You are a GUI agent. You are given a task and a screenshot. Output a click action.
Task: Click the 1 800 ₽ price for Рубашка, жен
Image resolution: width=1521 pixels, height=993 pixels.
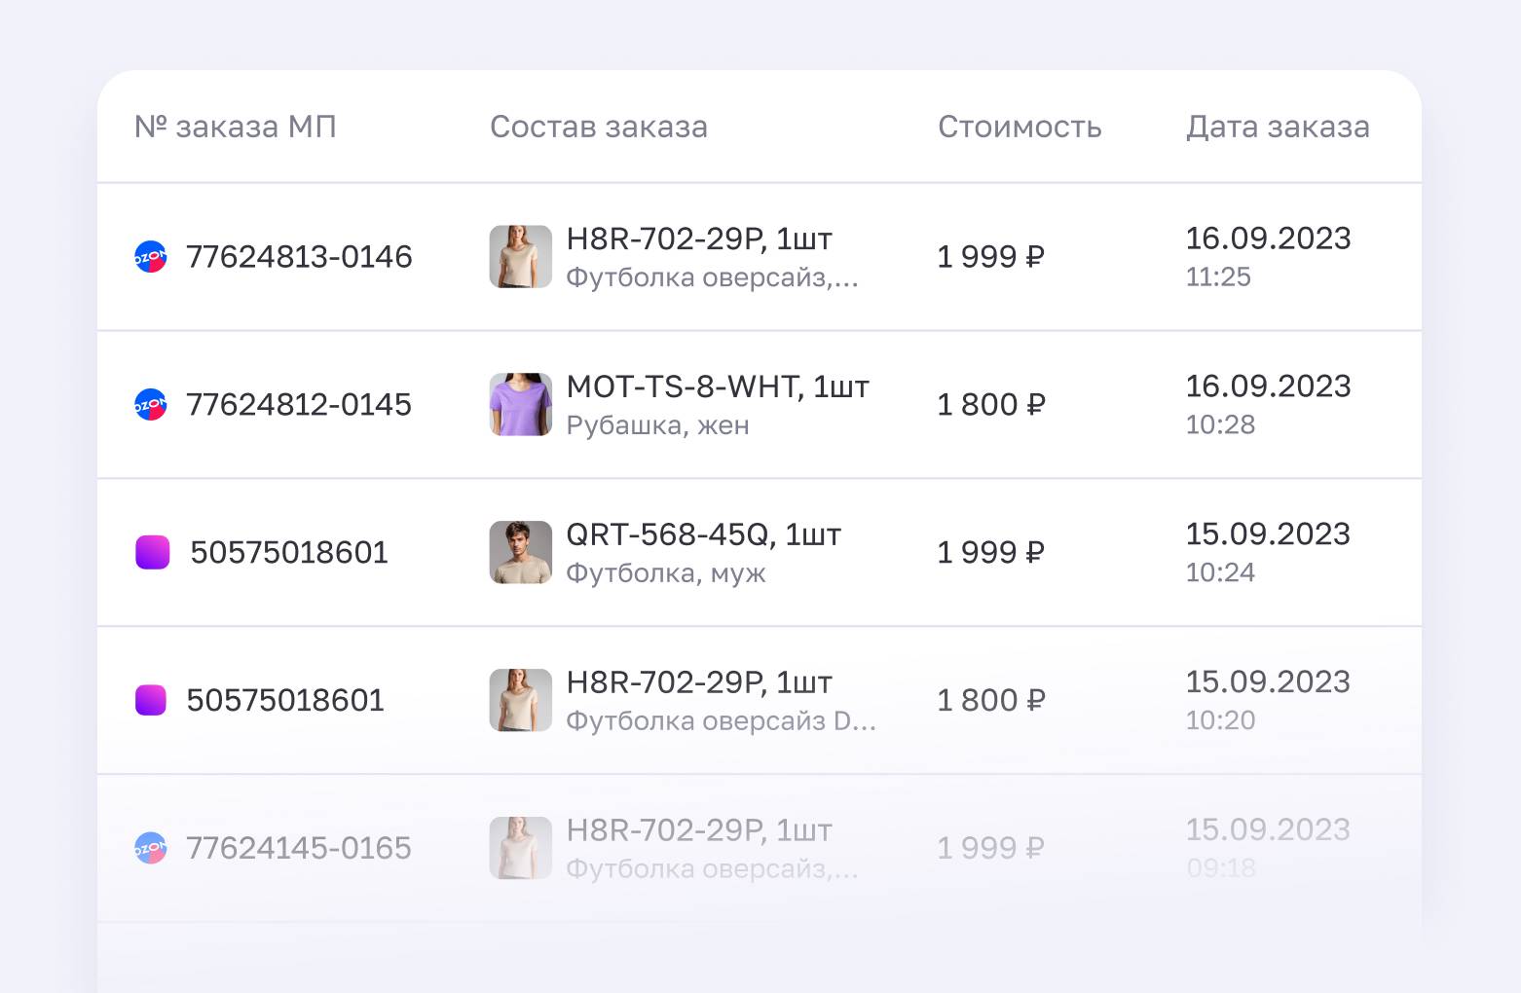point(990,405)
